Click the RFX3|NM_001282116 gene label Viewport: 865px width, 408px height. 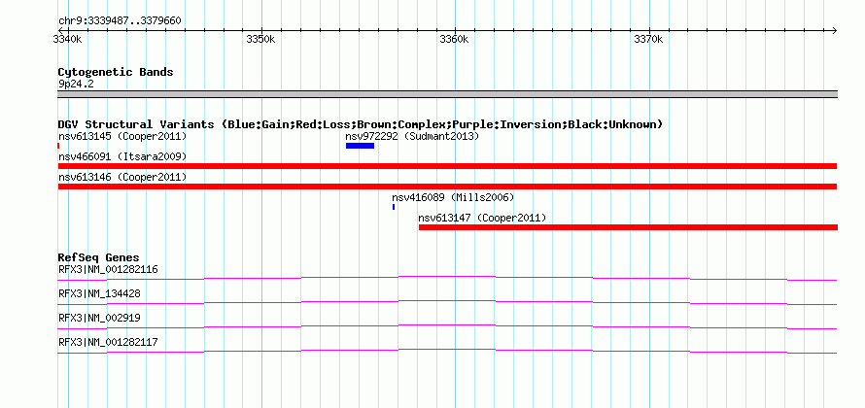tap(108, 270)
